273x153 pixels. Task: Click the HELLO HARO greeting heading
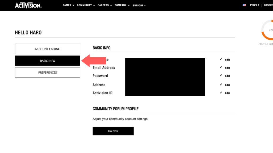pyautogui.click(x=28, y=32)
